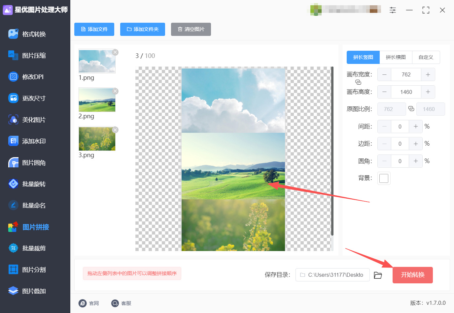This screenshot has height=313, width=454.
Task: Increase the 圆角 corner radius value
Action: click(x=416, y=161)
